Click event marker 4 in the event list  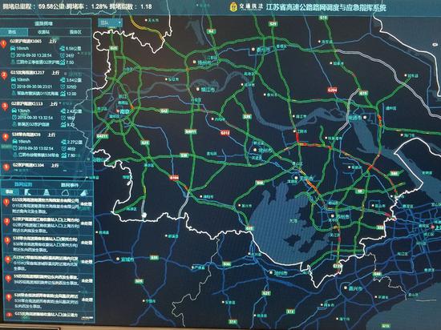(x=8, y=260)
